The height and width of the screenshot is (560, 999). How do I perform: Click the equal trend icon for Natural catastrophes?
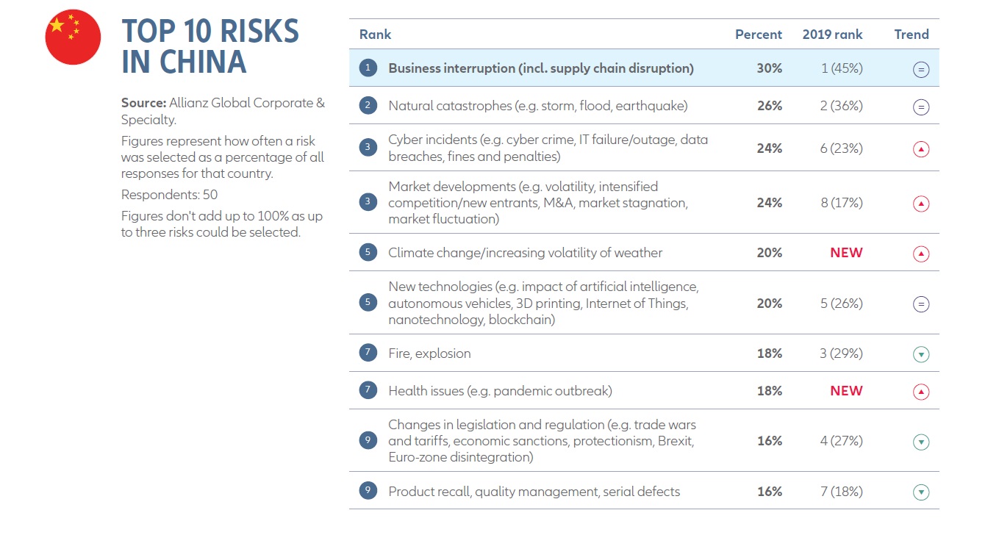tap(921, 107)
